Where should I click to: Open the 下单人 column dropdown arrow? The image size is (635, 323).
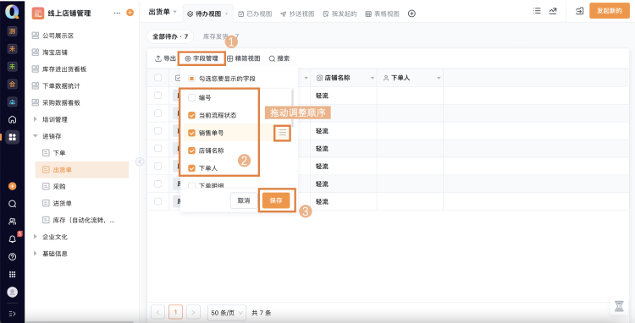pos(439,78)
